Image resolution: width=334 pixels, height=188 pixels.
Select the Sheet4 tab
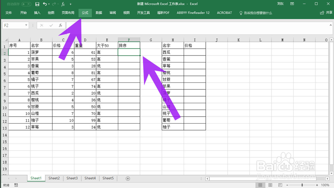(x=90, y=178)
